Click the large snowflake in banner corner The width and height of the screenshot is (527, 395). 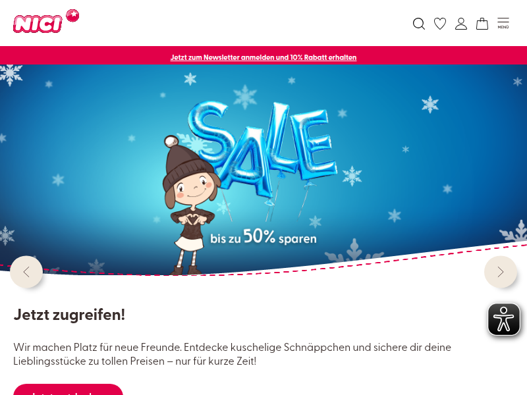(x=11, y=74)
